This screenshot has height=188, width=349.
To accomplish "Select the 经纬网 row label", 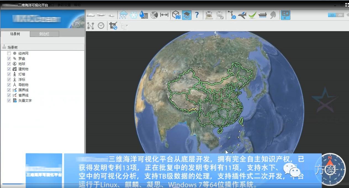I will tap(23, 53).
